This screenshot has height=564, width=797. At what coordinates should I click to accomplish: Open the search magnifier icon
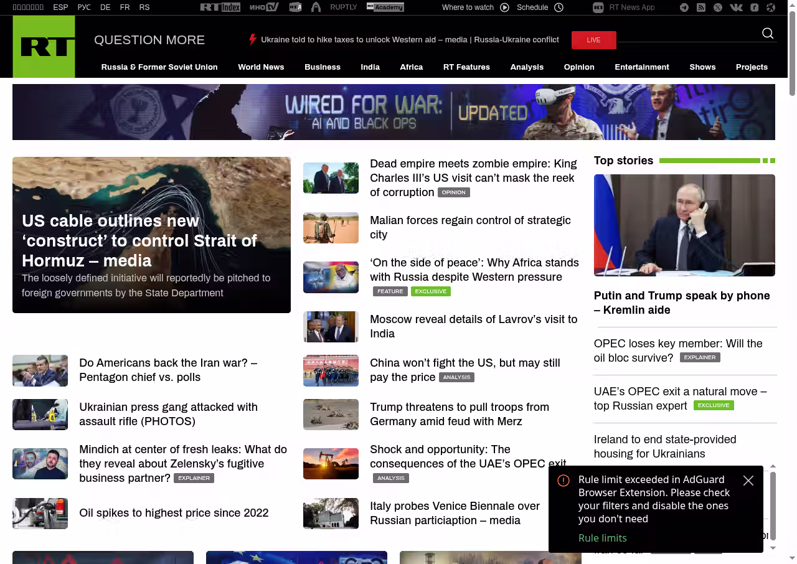pos(768,34)
